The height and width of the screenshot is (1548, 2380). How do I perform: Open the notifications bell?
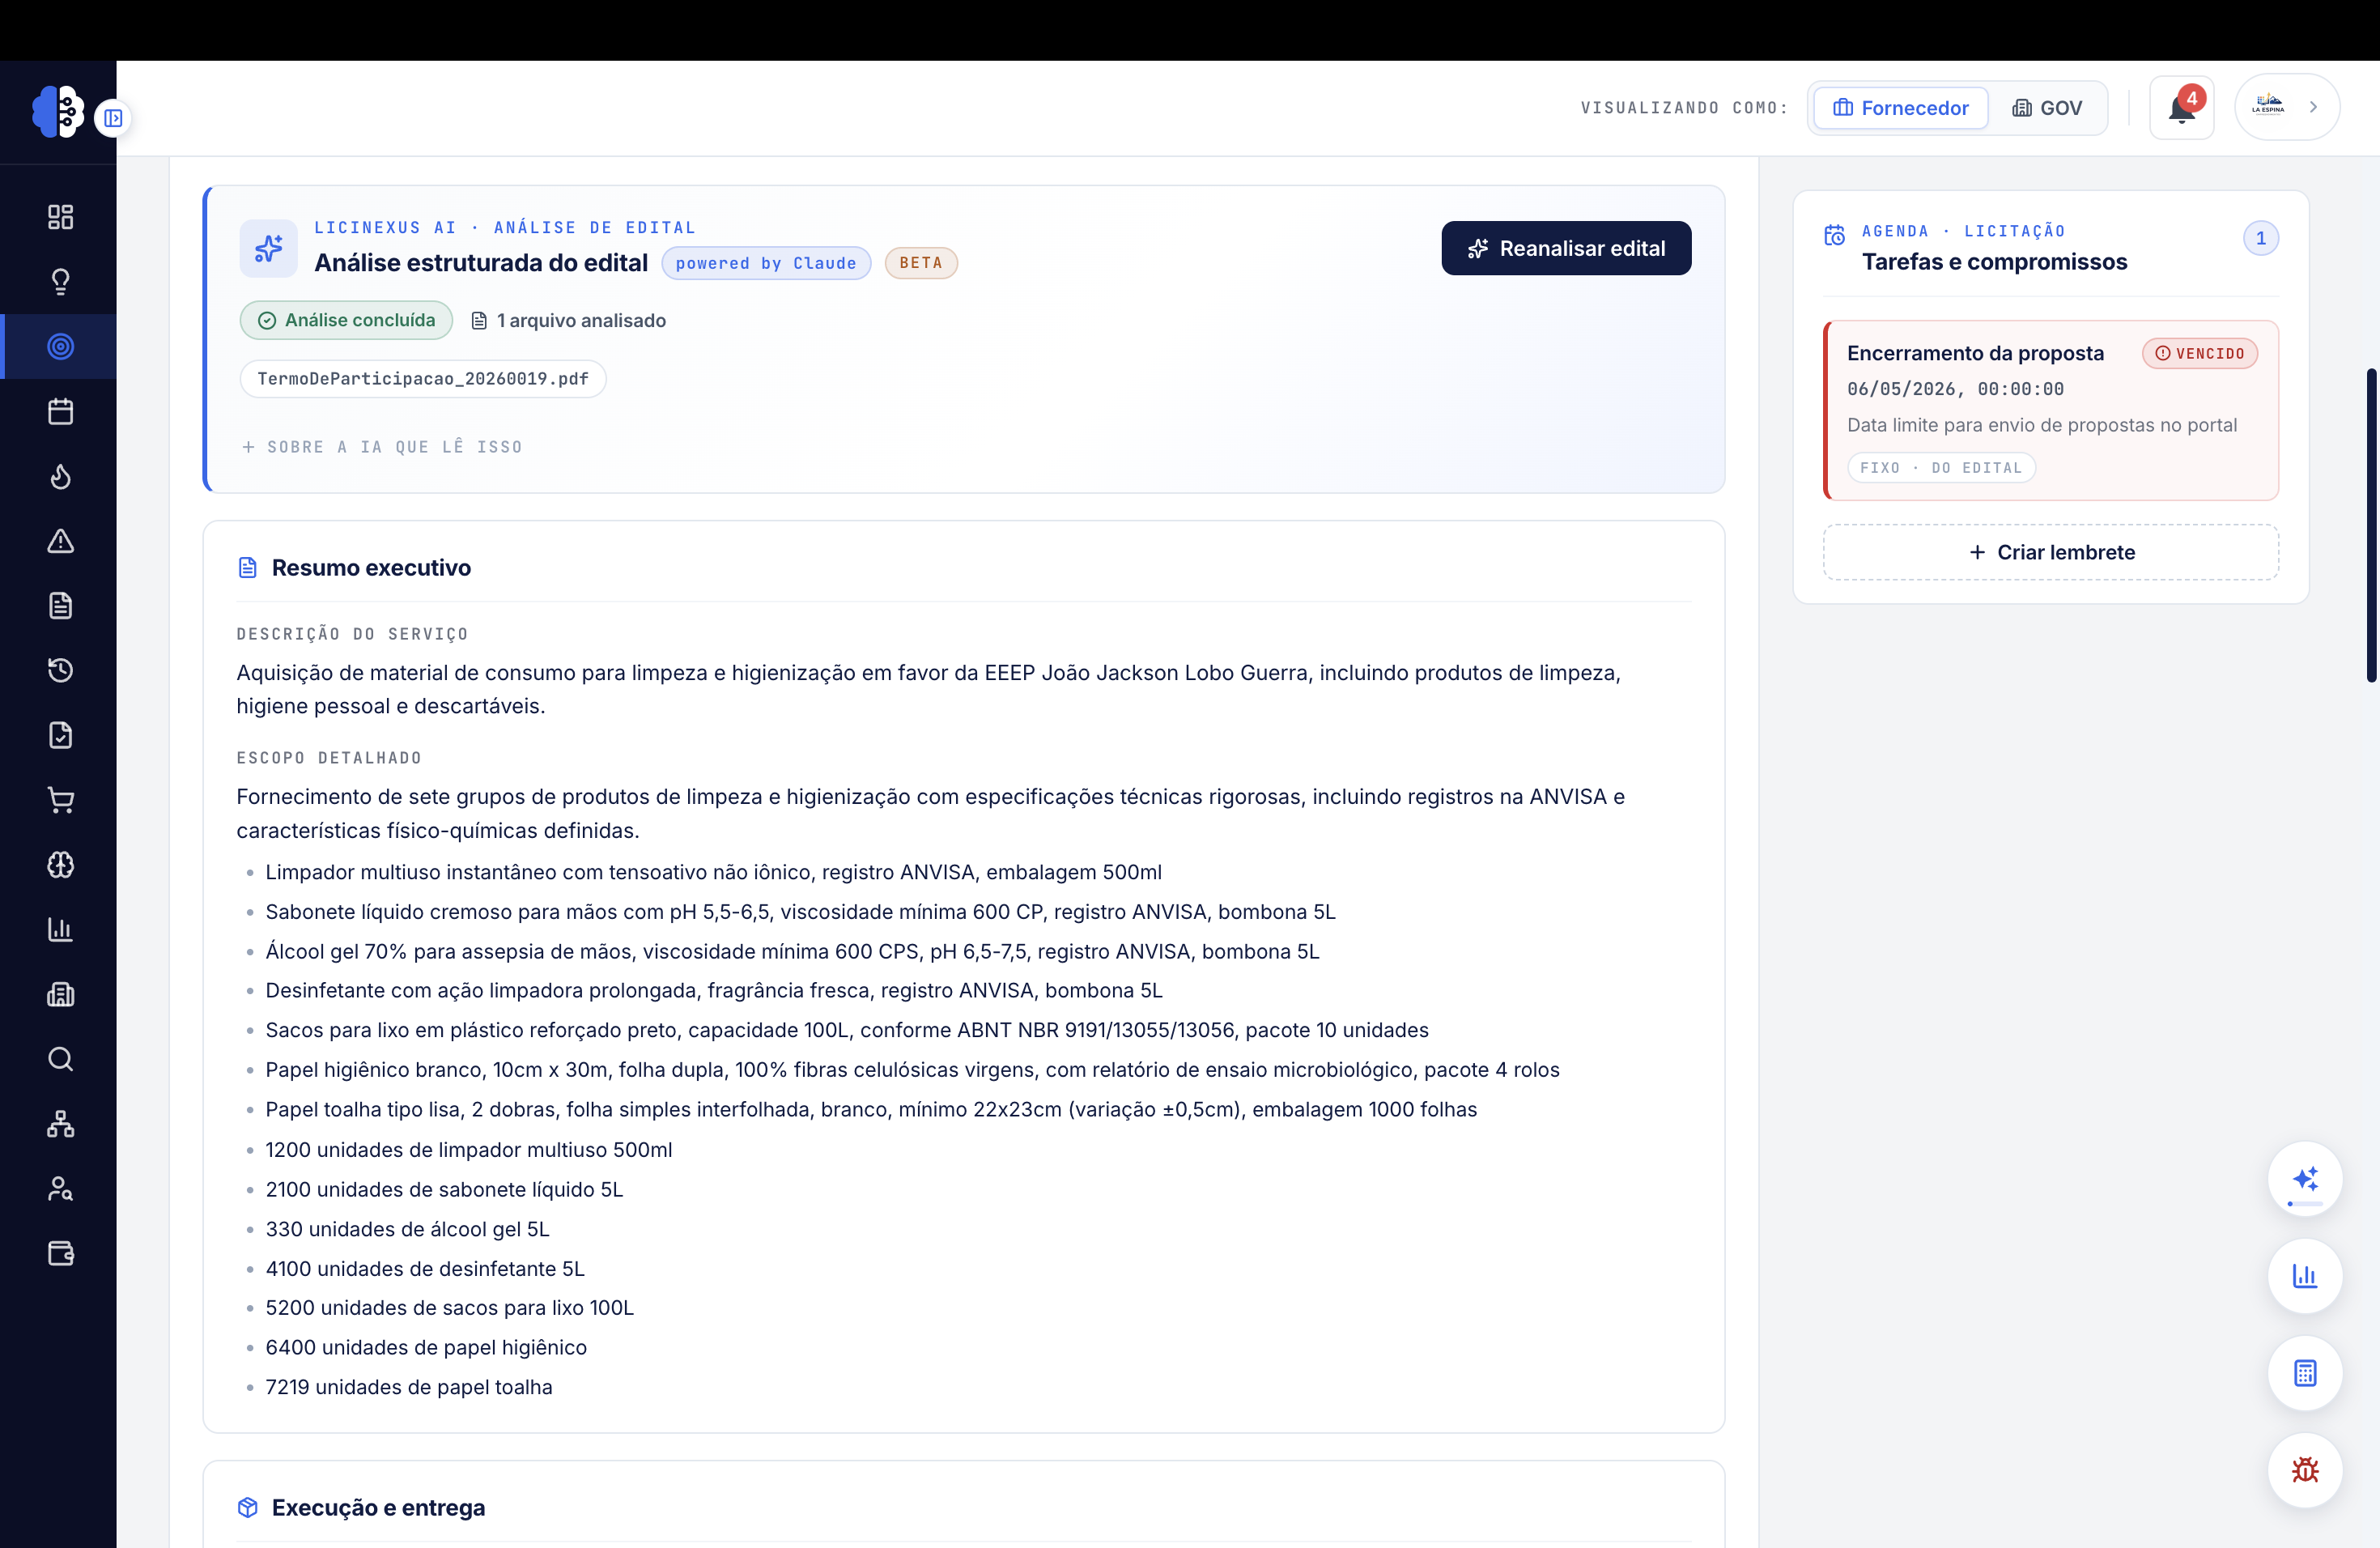[x=2181, y=108]
